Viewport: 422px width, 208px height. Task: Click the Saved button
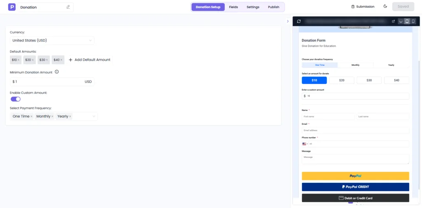(403, 7)
